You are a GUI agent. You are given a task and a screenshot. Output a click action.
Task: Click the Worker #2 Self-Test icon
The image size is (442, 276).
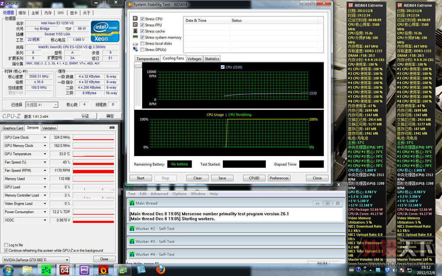tap(132, 229)
